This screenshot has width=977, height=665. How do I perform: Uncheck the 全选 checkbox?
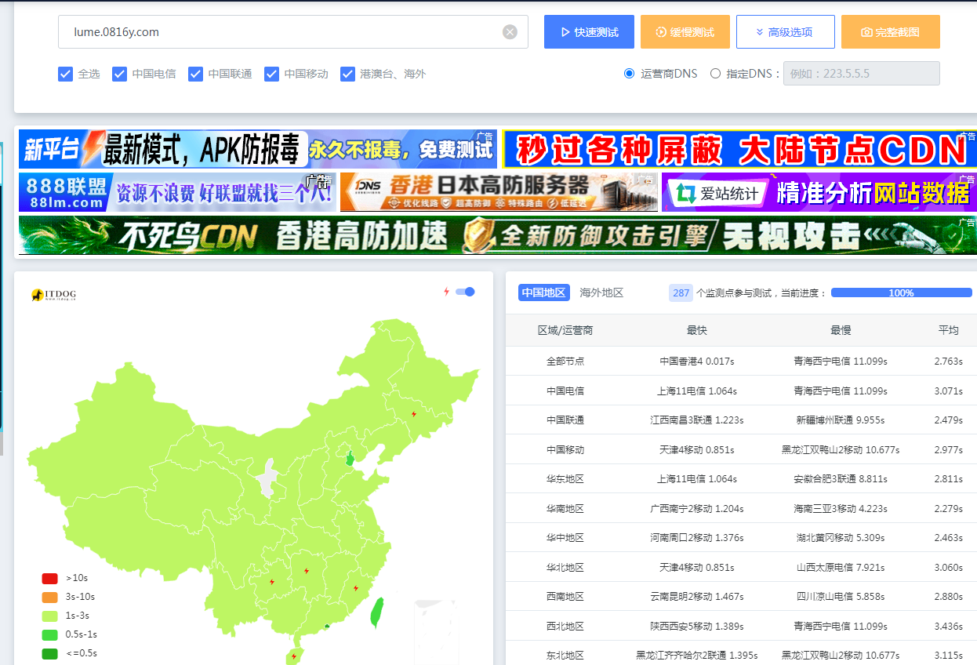65,74
